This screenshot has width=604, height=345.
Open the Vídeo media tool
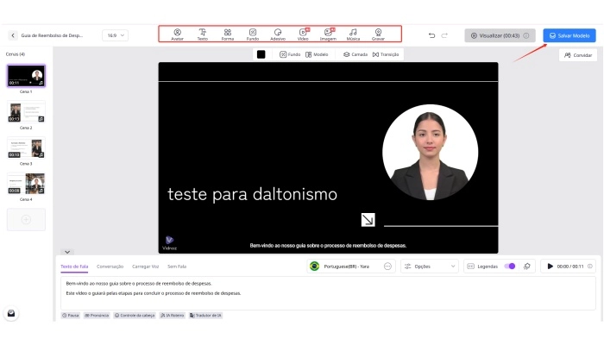click(303, 34)
